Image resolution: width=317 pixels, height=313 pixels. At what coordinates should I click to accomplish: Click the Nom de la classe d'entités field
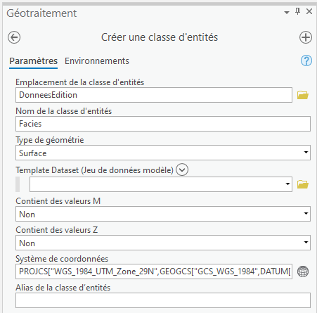163,124
